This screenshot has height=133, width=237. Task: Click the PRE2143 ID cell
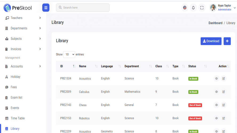point(66,105)
